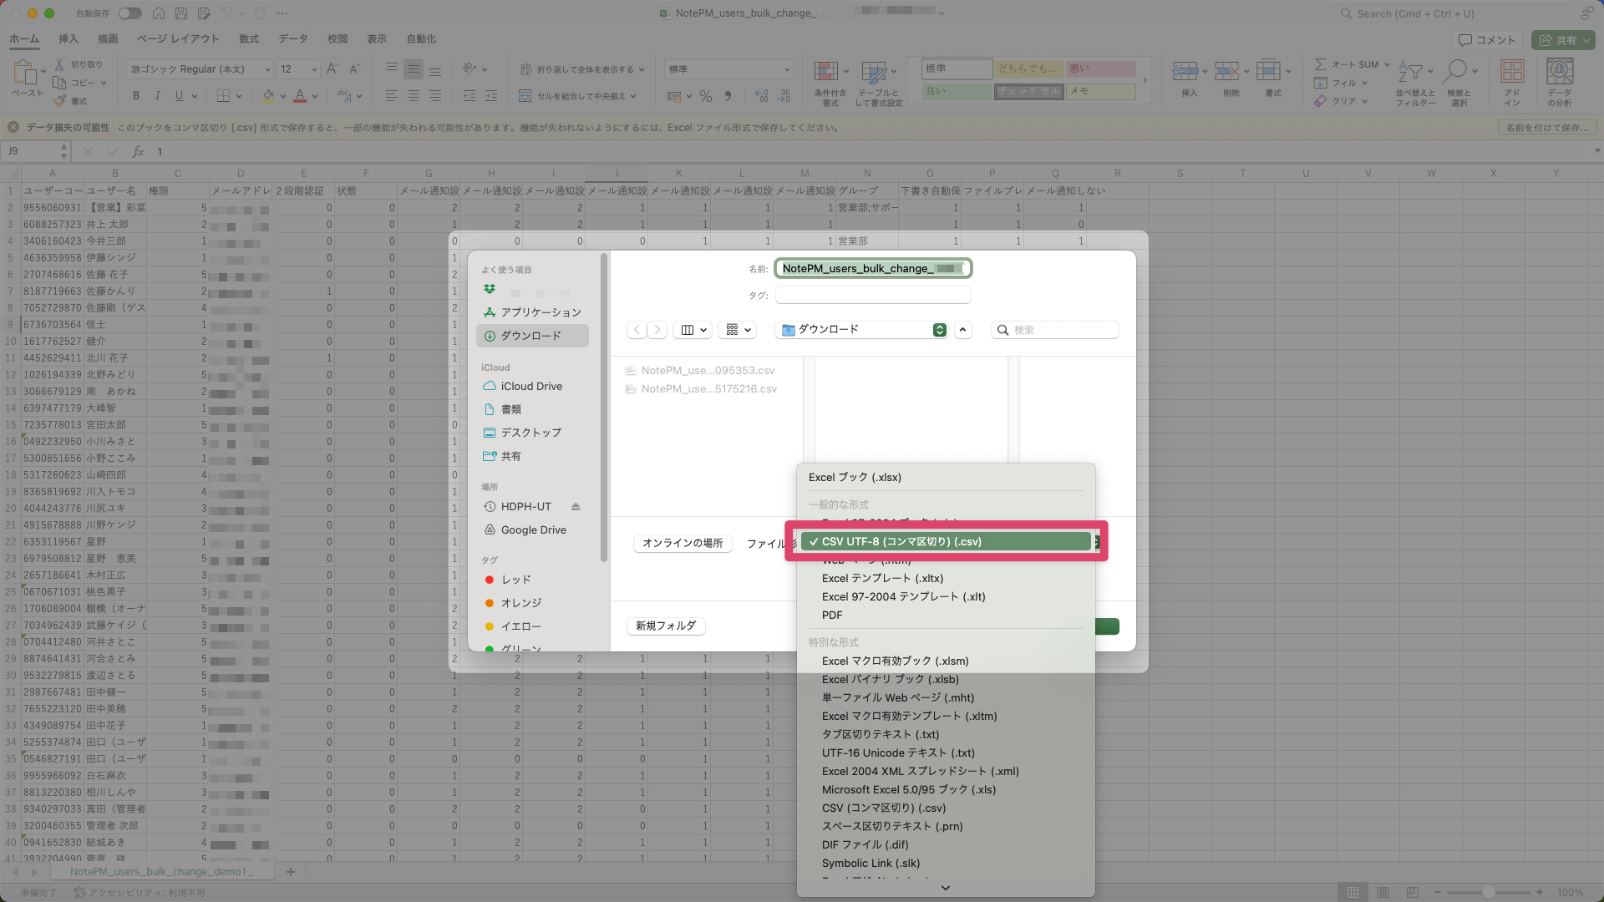
Task: Select CSV UTF-8 (コンマ区切り) format
Action: coord(946,542)
